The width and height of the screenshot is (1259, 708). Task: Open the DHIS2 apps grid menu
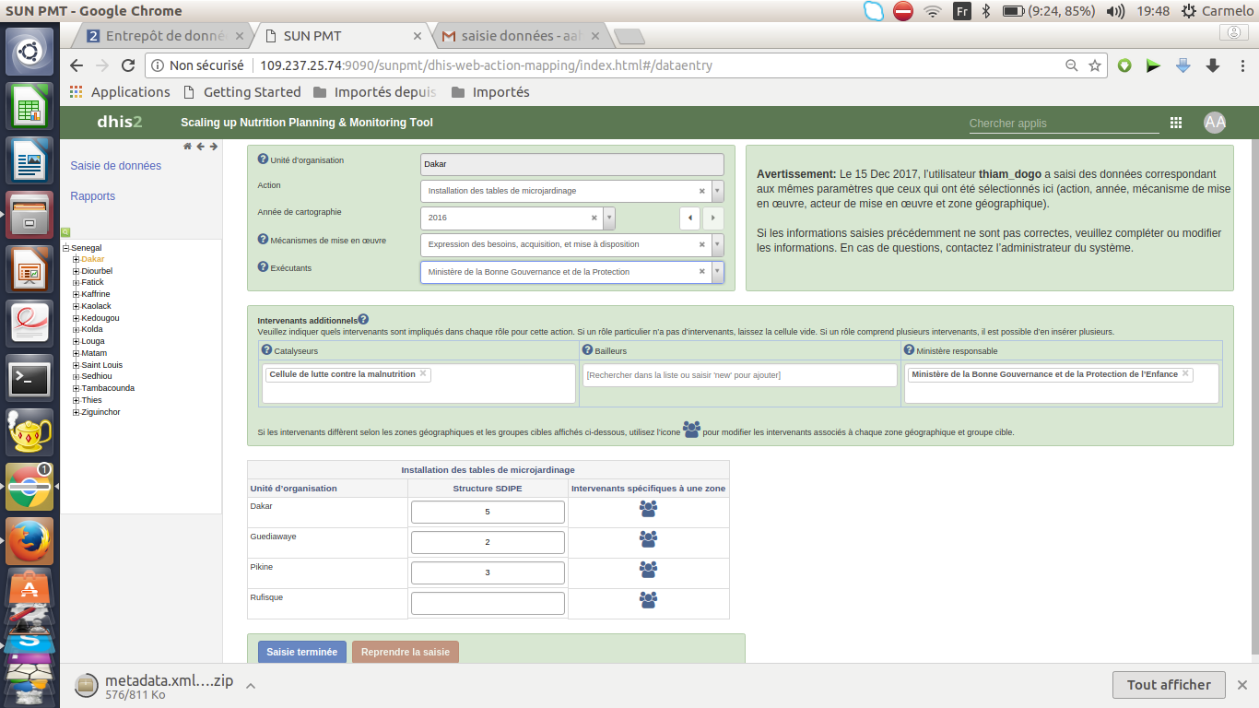pyautogui.click(x=1176, y=123)
